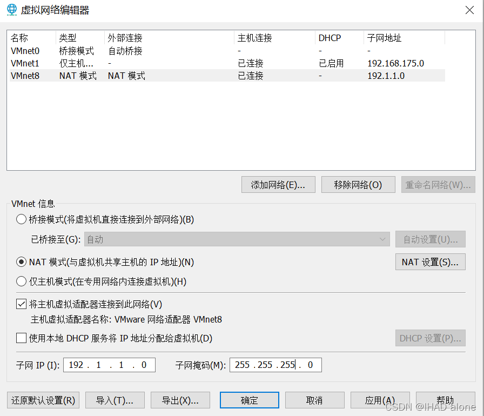Toggle 将主机虚拟适配器连接到此网络 checkbox

[x=21, y=304]
